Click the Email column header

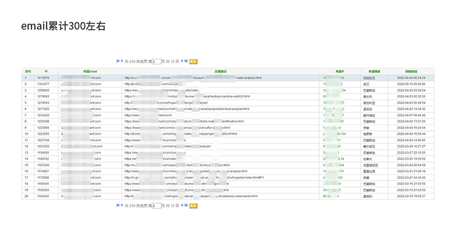(90, 72)
